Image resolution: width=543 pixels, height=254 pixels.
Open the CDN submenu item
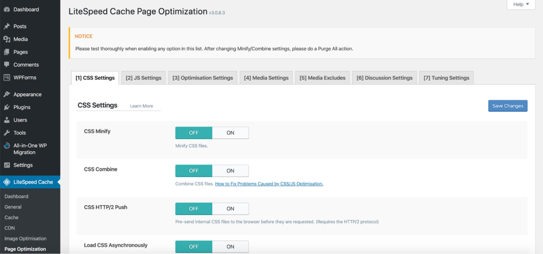click(x=10, y=228)
